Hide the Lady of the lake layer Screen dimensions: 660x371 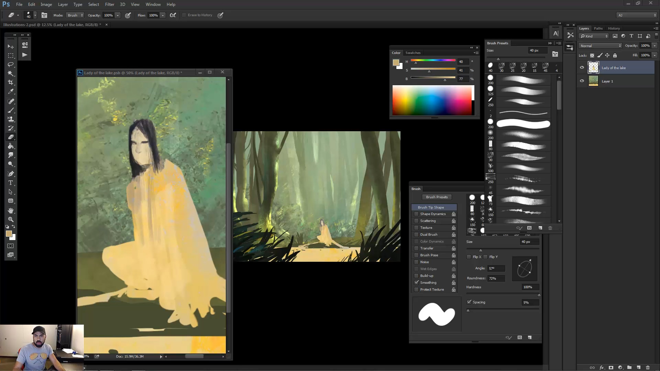click(582, 68)
